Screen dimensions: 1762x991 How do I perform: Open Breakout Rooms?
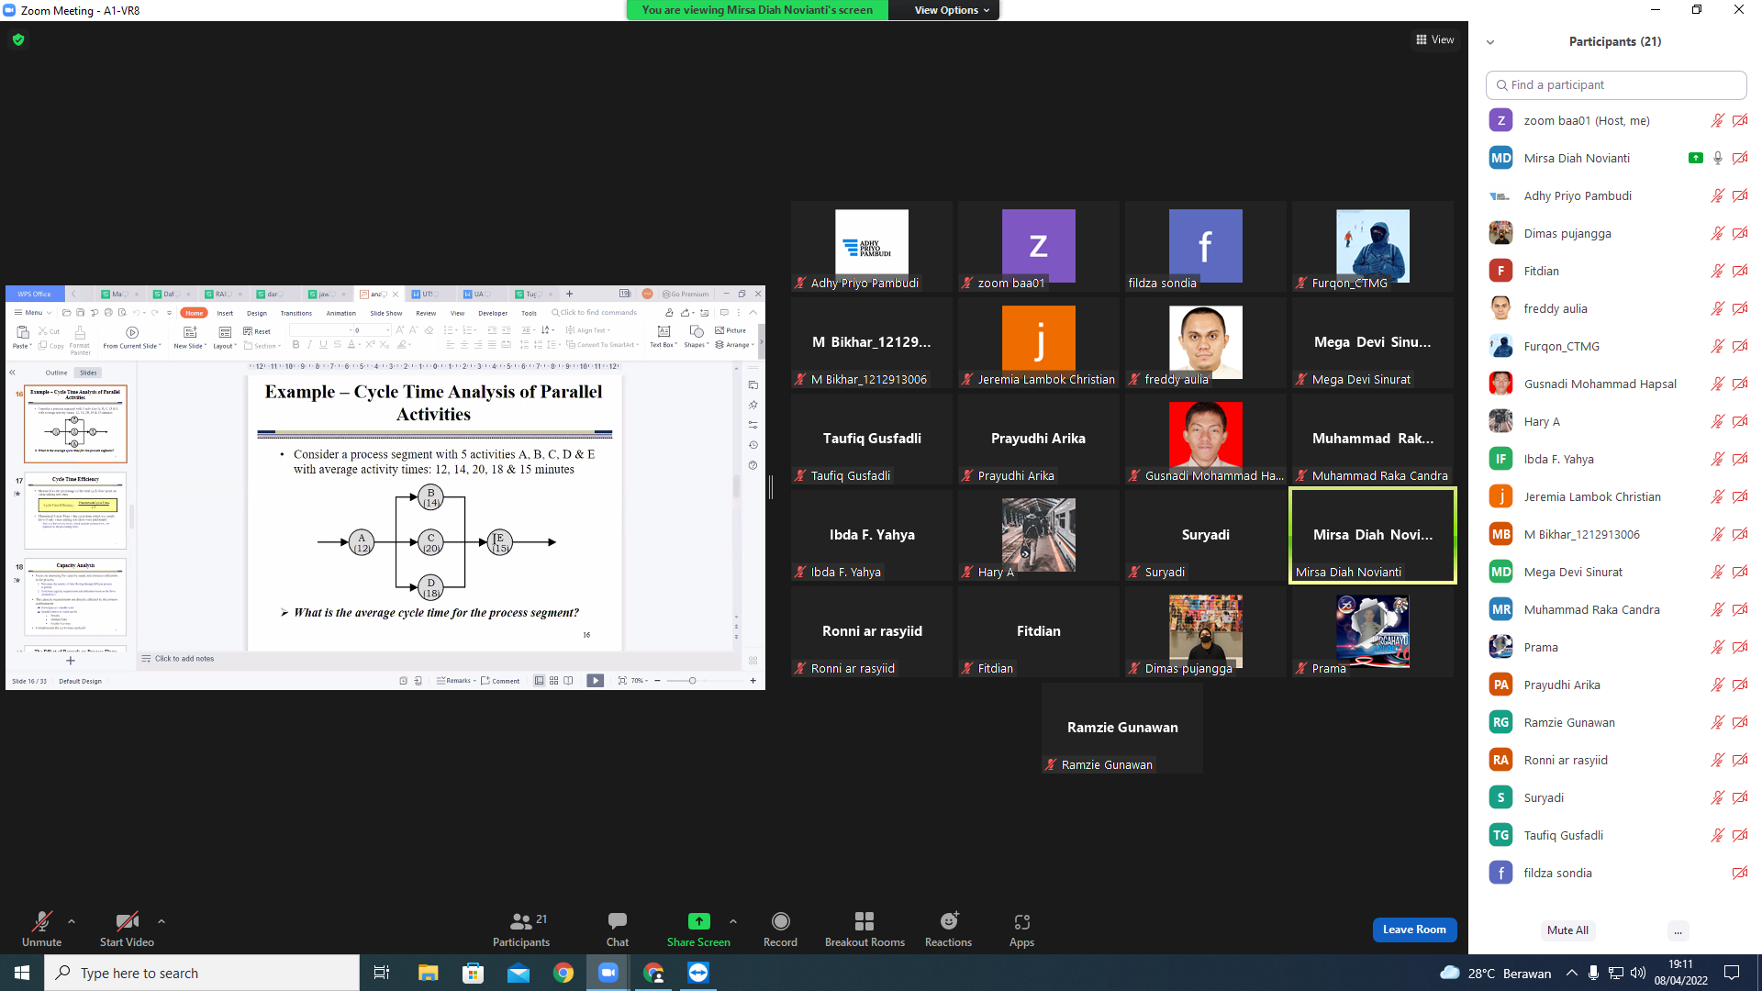(864, 929)
